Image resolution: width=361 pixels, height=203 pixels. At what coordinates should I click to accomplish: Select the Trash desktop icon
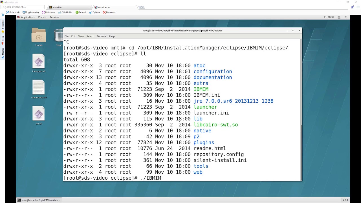(x=59, y=38)
